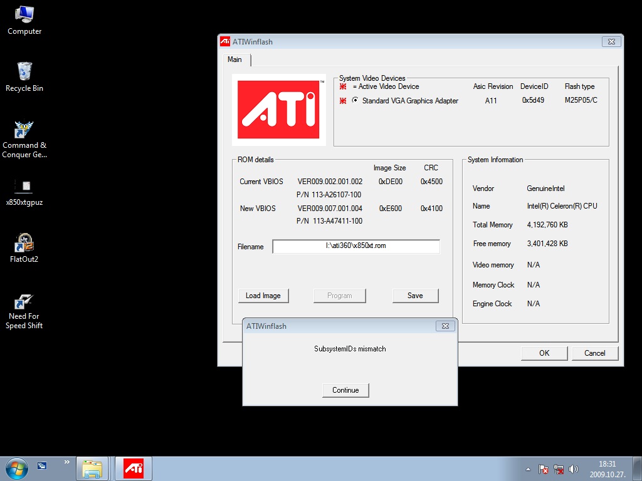Click Flash type value M25P05/C
The height and width of the screenshot is (481, 642).
pyautogui.click(x=581, y=100)
